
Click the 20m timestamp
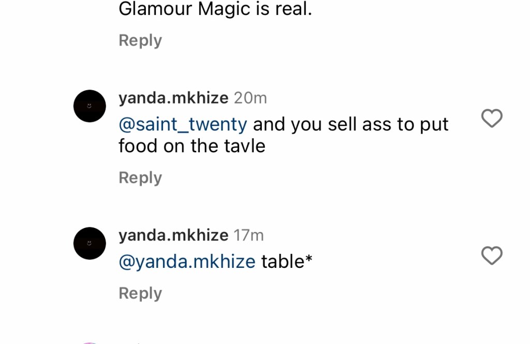tap(251, 98)
